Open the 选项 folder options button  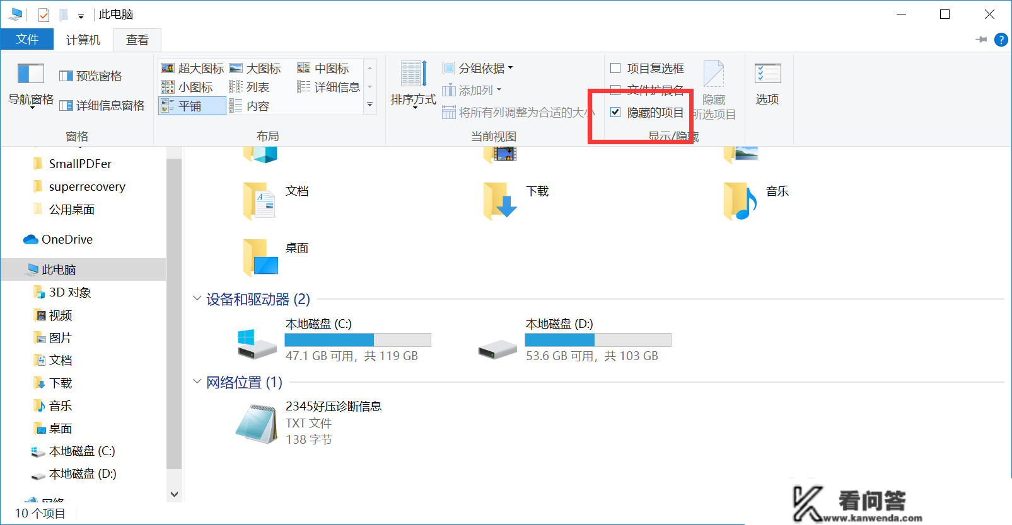click(x=767, y=84)
